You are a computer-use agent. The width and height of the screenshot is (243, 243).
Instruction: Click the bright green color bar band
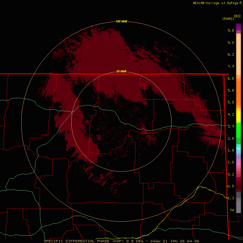point(238,130)
